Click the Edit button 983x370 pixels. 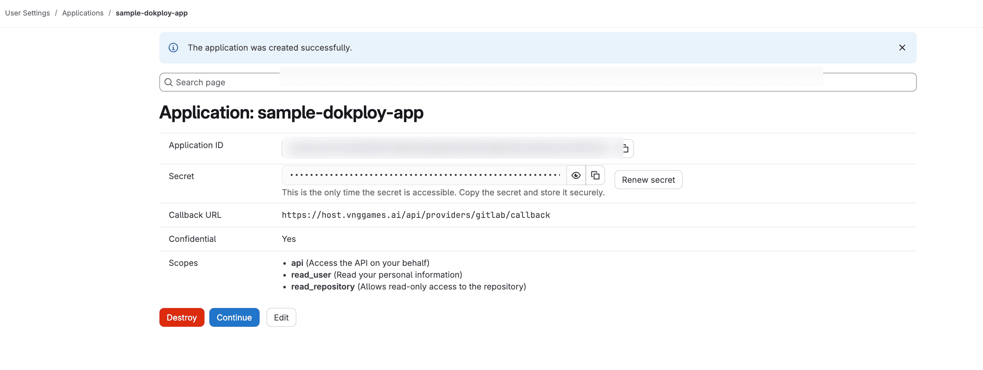coord(281,317)
